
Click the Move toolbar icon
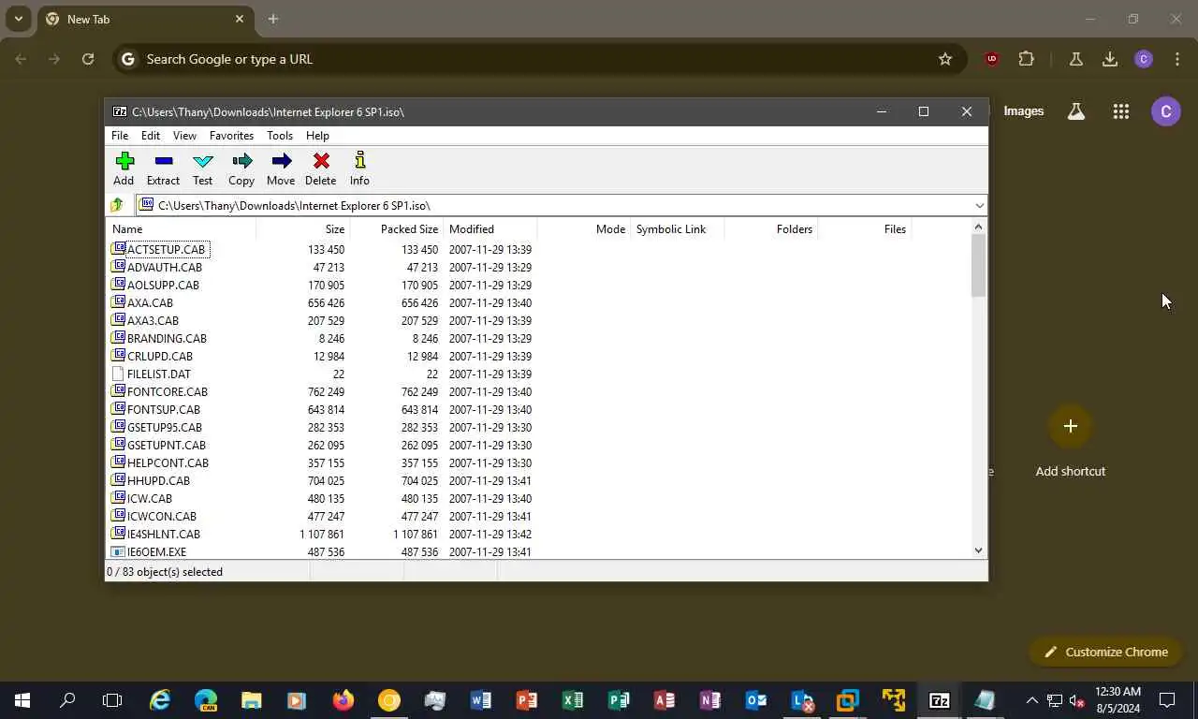[281, 169]
